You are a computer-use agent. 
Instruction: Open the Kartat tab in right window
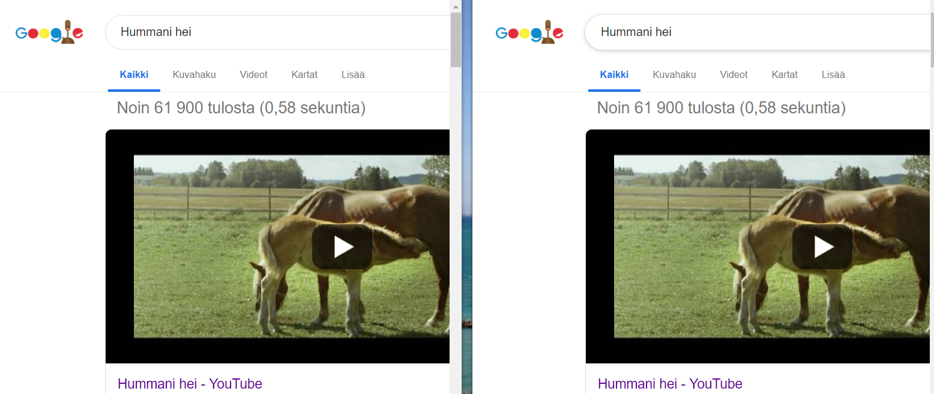tap(785, 75)
